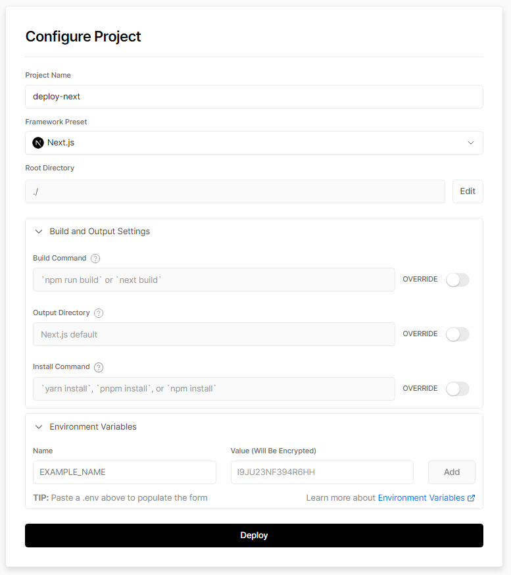
Task: Click the external link icon beside Environment Variables
Action: point(471,498)
